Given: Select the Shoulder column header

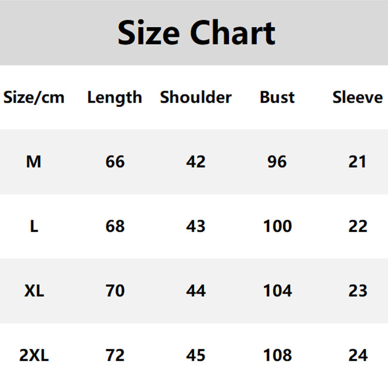Looking at the screenshot, I should coord(196,97).
